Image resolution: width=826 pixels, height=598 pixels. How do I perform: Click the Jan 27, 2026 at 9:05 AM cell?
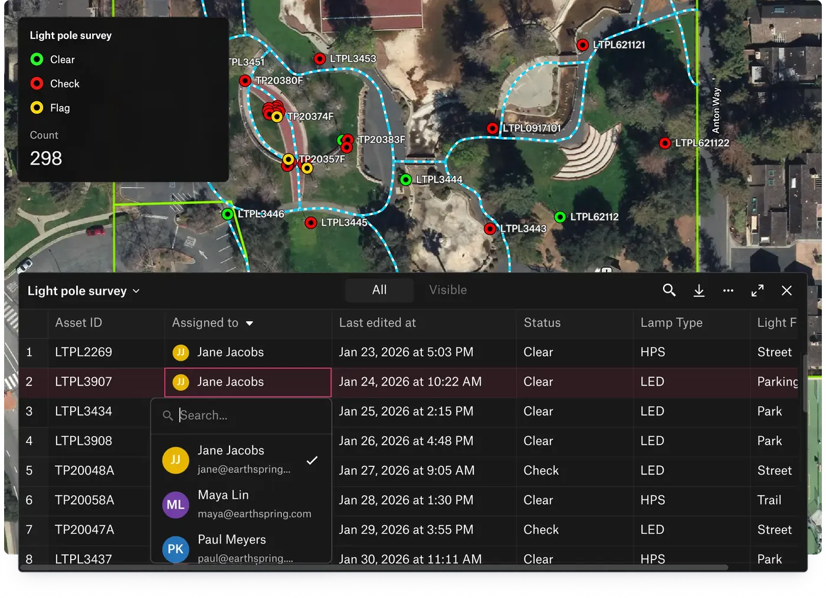pyautogui.click(x=424, y=471)
